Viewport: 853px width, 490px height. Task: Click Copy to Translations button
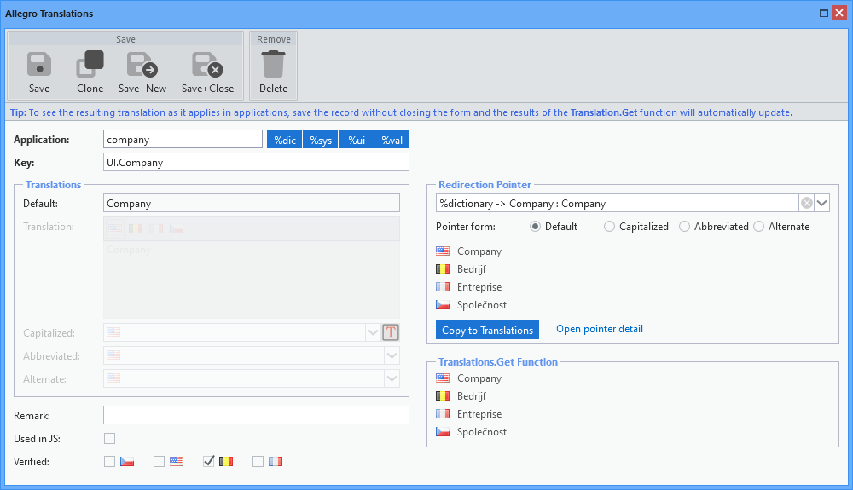487,330
